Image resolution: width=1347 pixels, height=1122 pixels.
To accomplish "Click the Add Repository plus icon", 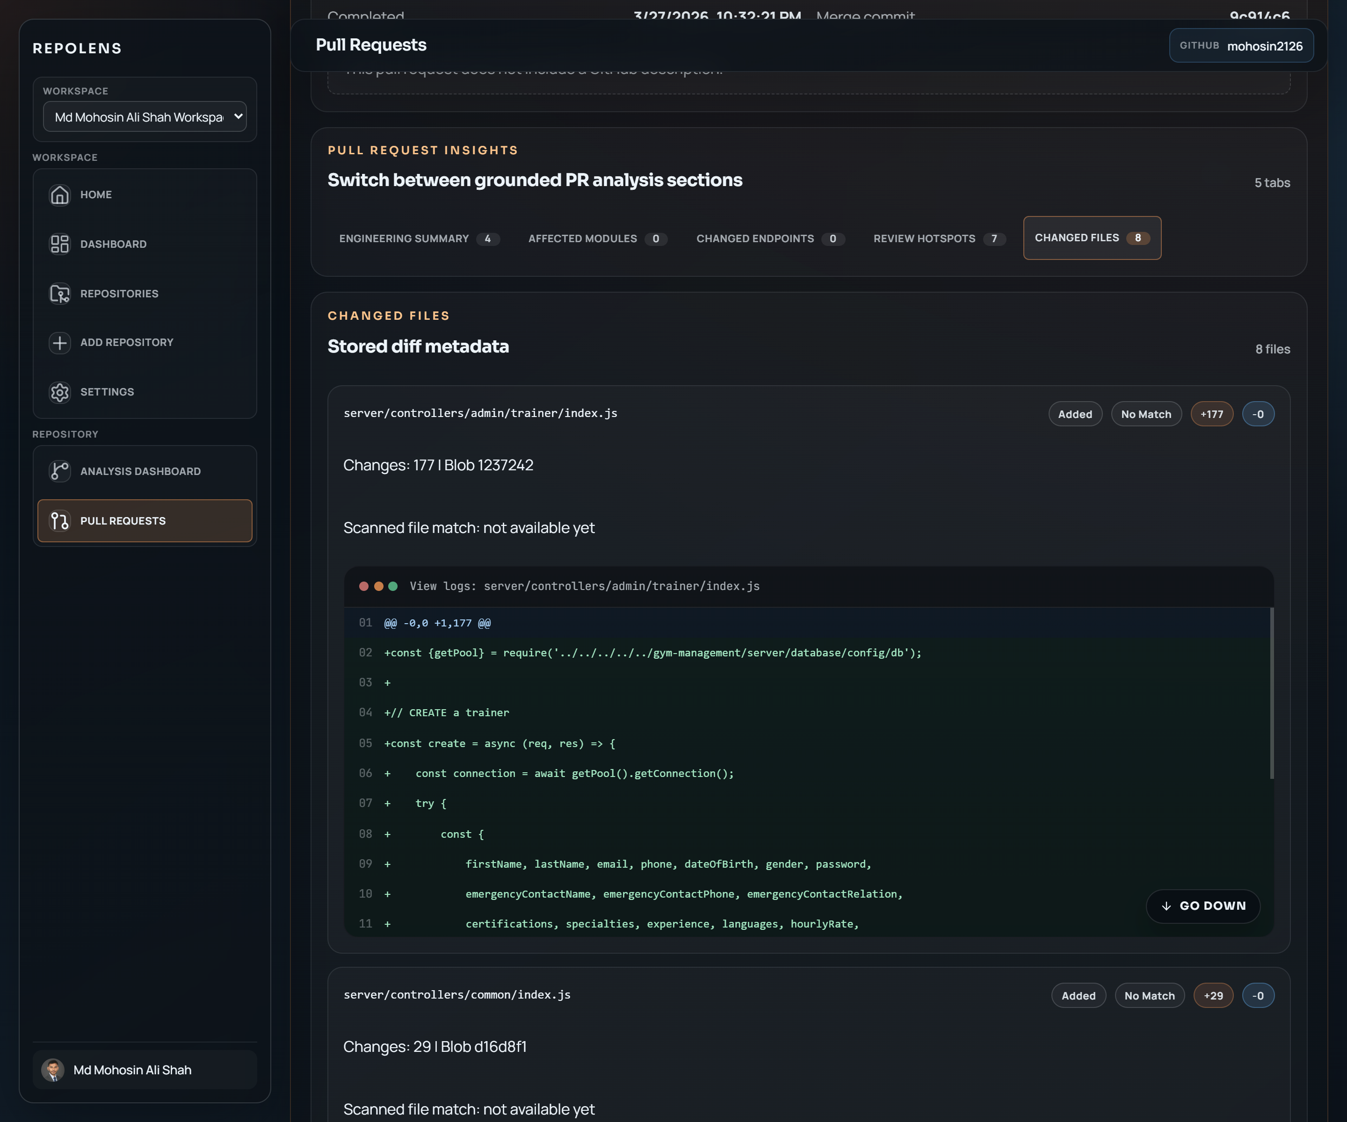I will point(60,342).
